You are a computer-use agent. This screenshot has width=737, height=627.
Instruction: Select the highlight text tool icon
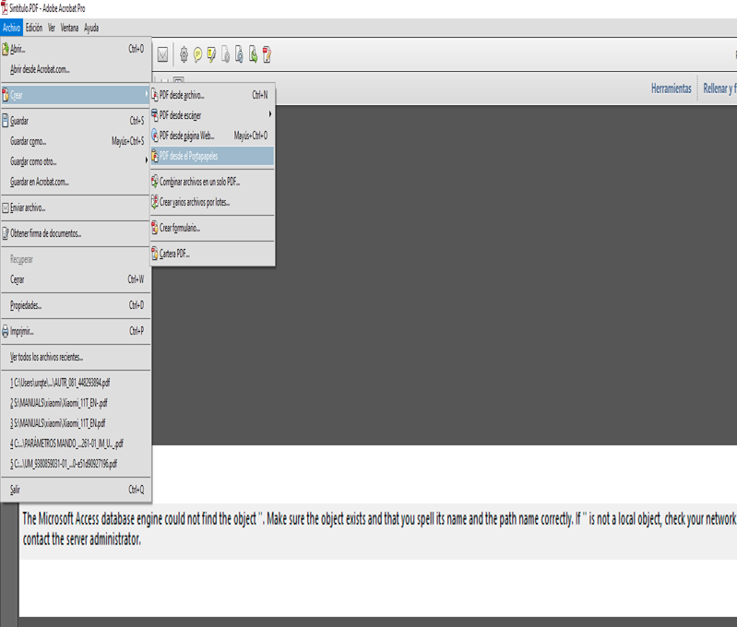pos(211,55)
